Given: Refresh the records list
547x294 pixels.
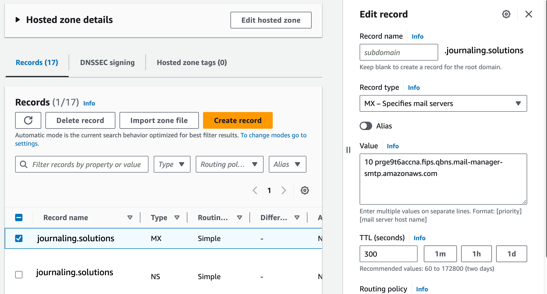Looking at the screenshot, I should [28, 120].
